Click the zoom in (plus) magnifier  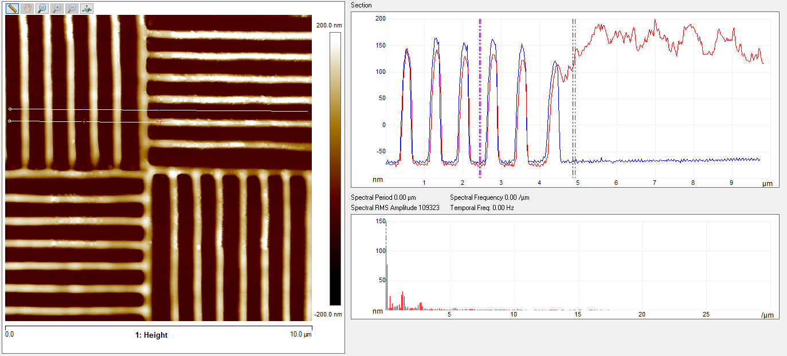tap(57, 9)
